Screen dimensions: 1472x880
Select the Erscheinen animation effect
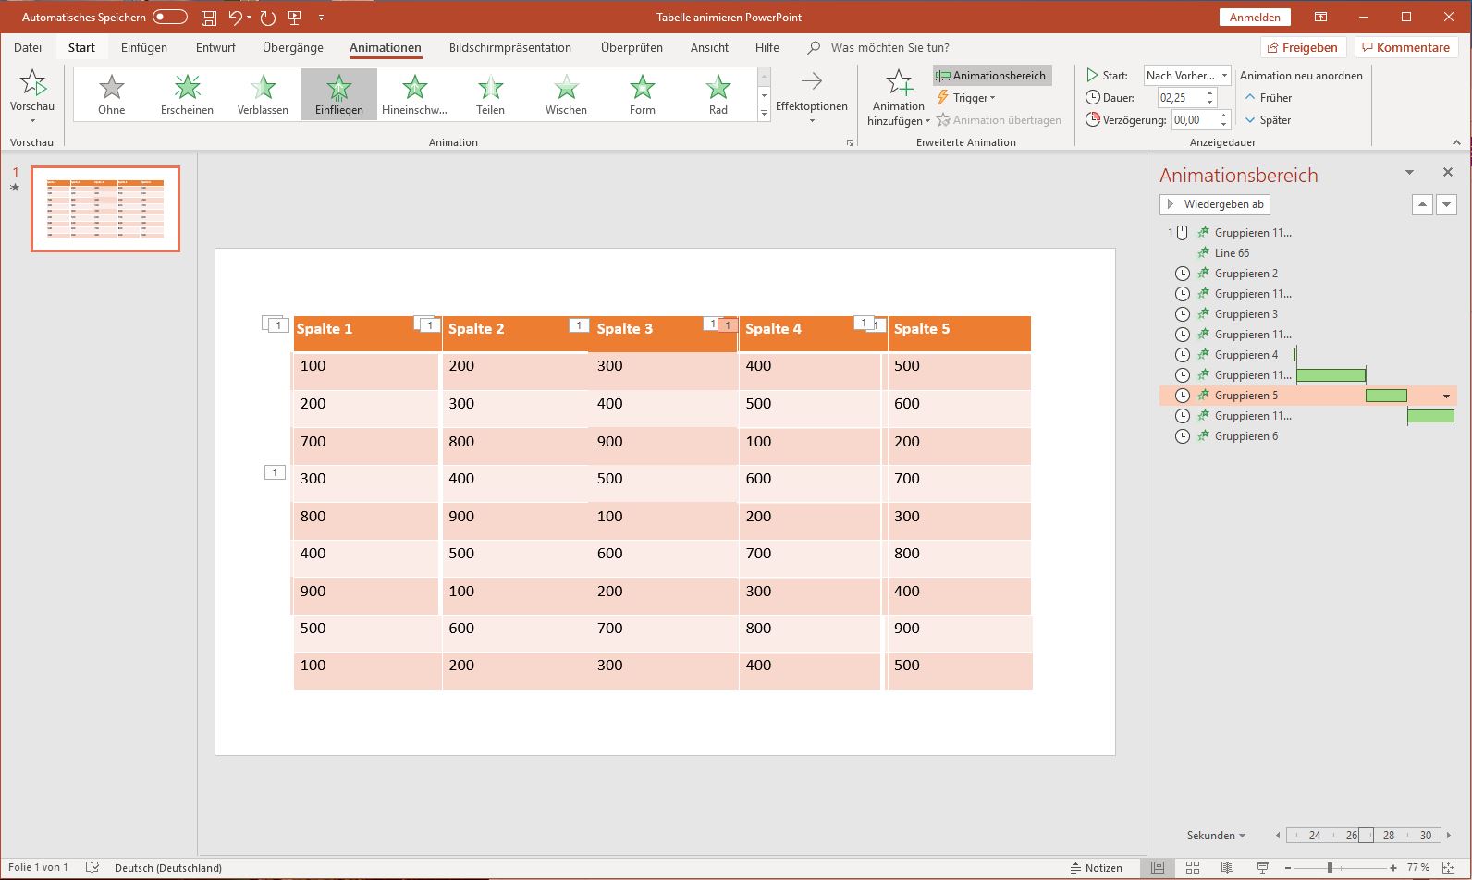click(x=187, y=94)
